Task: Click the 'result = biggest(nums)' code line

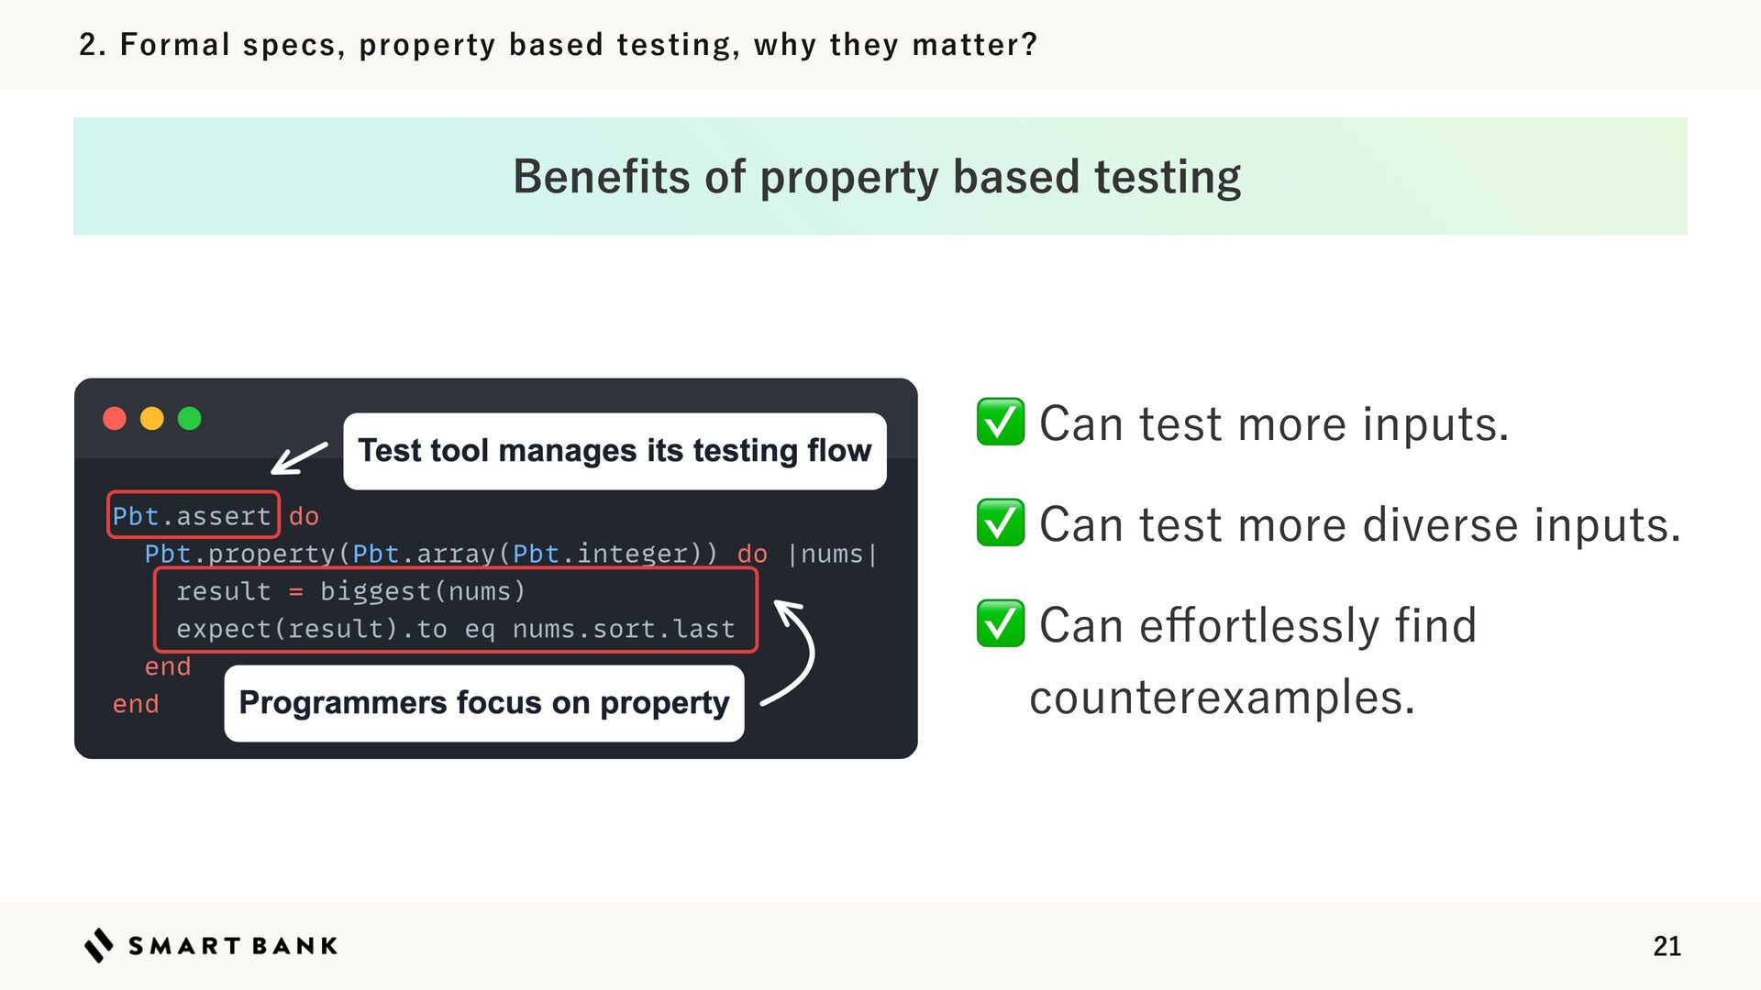Action: tap(350, 591)
